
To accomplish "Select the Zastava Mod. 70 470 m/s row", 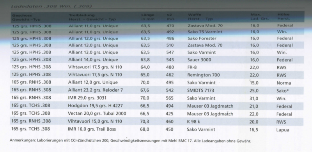I will [x=158, y=26].
